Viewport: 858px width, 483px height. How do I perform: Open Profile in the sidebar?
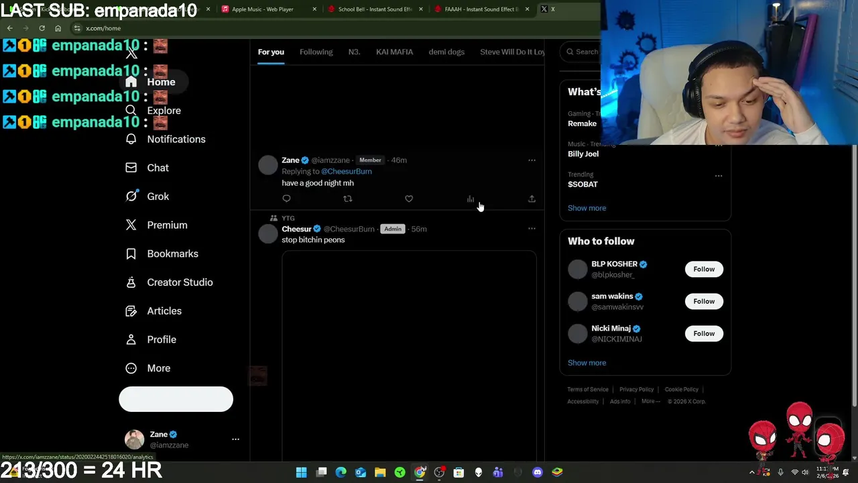pyautogui.click(x=151, y=339)
